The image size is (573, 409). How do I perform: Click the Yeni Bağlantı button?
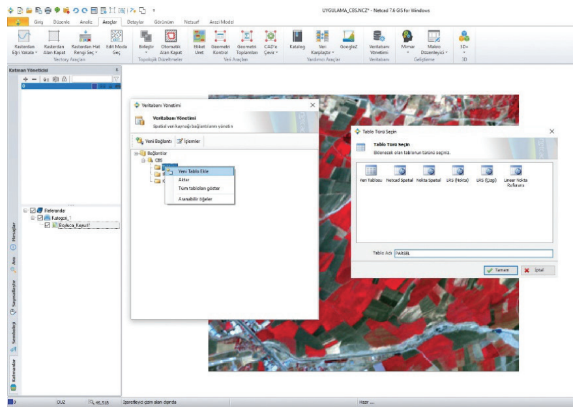point(153,141)
